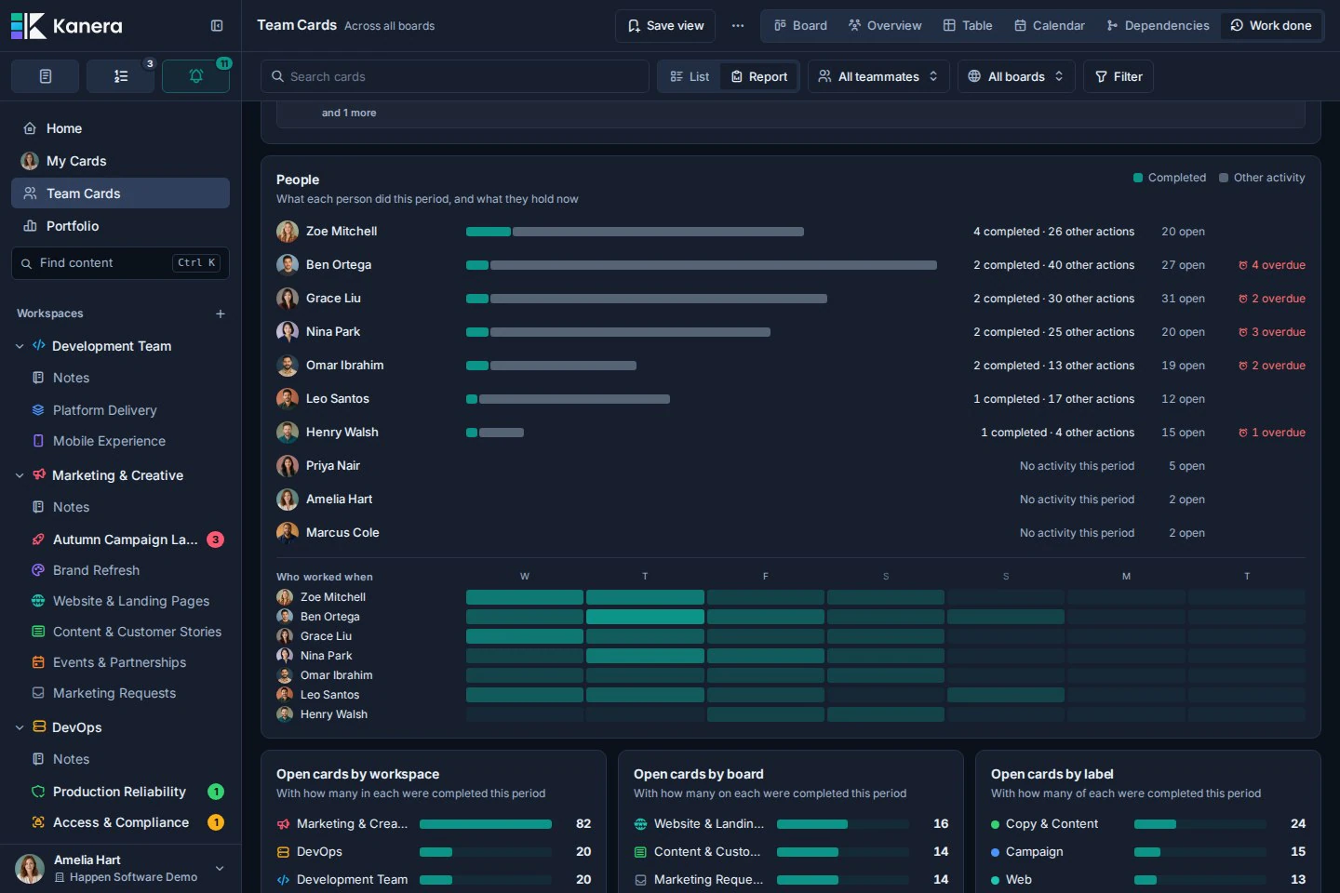Go to My Cards
This screenshot has height=893, width=1340.
120,161
